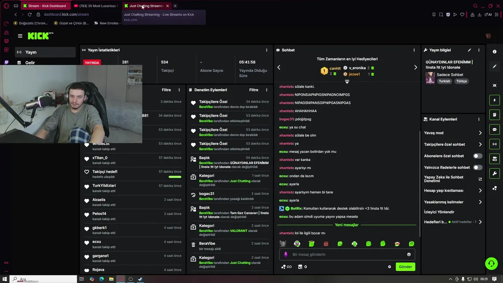This screenshot has height=283, width=503.
Task: Show next top gifters with right arrow
Action: (415, 67)
